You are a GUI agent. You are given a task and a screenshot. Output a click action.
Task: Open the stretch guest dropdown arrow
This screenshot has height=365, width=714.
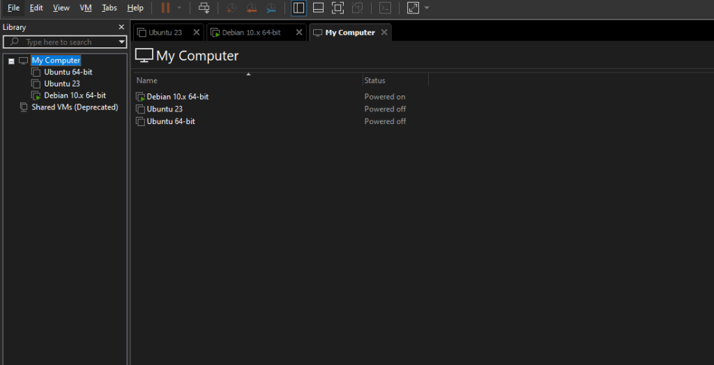[x=427, y=8]
